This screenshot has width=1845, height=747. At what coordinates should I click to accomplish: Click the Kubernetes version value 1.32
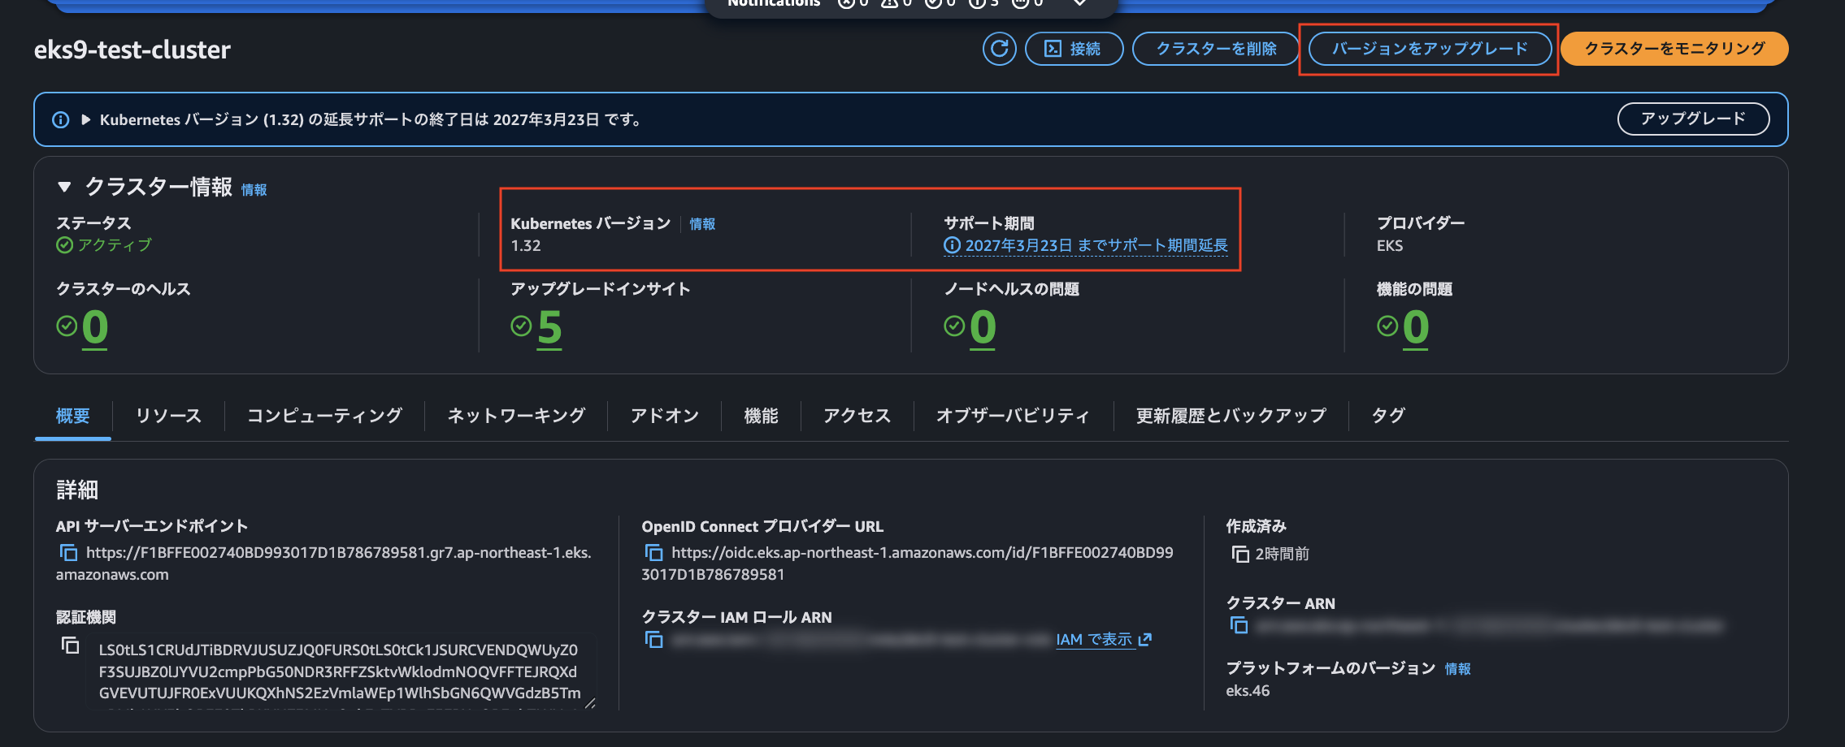(526, 245)
